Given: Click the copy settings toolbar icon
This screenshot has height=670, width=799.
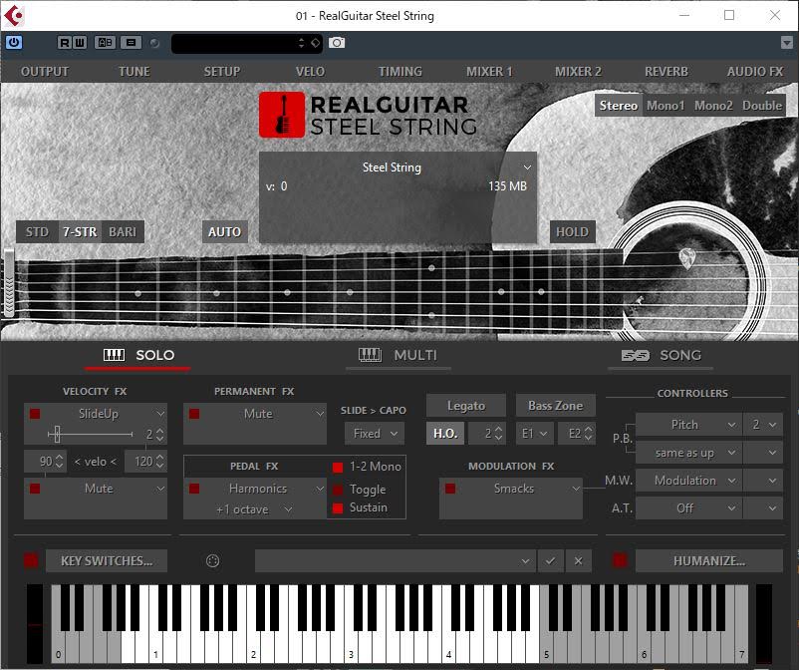Looking at the screenshot, I should 131,43.
